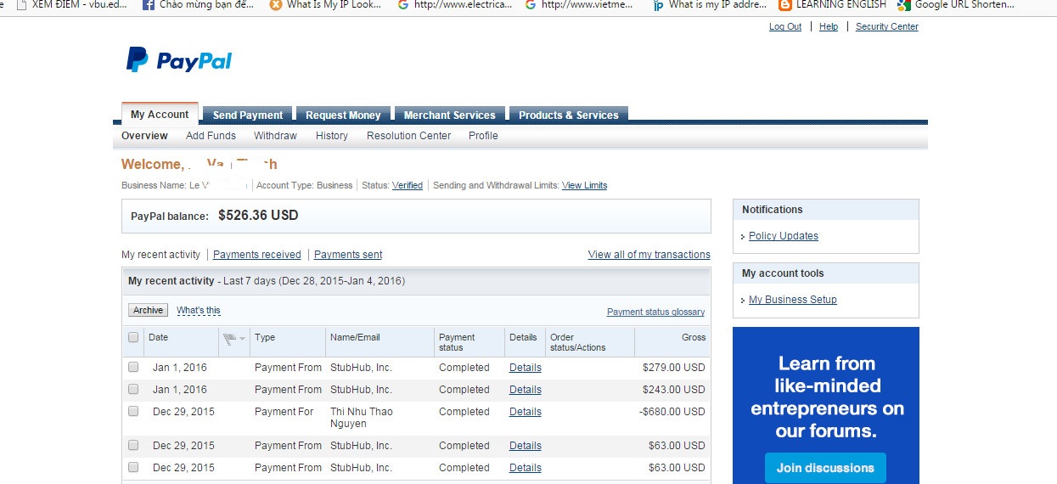Click the What's this link
The image size is (1057, 484).
click(x=199, y=311)
